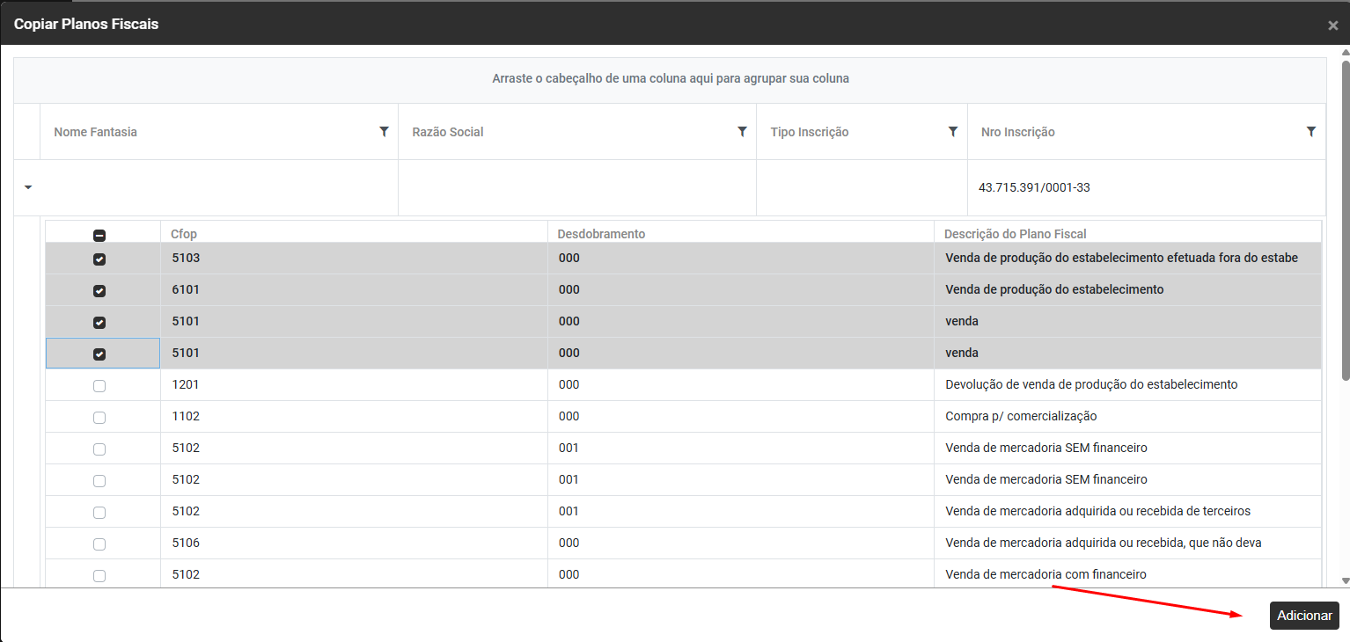Open the Razão Social filter icon

[742, 132]
